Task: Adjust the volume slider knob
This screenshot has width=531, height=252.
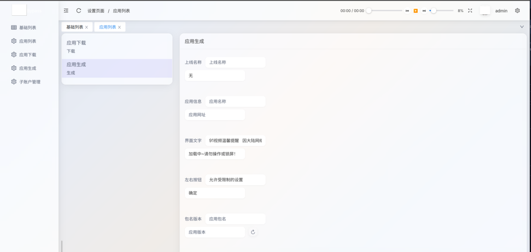Action: [x=434, y=11]
